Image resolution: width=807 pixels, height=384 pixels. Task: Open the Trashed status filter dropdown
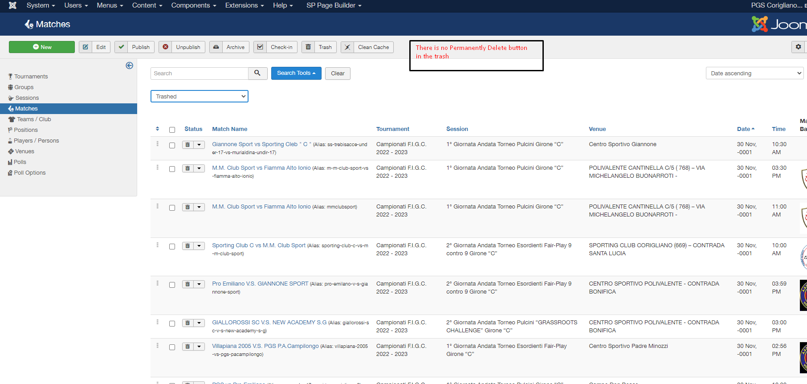coord(199,96)
